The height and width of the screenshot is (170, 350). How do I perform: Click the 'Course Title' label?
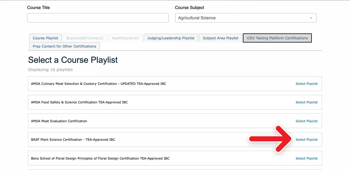(x=38, y=8)
